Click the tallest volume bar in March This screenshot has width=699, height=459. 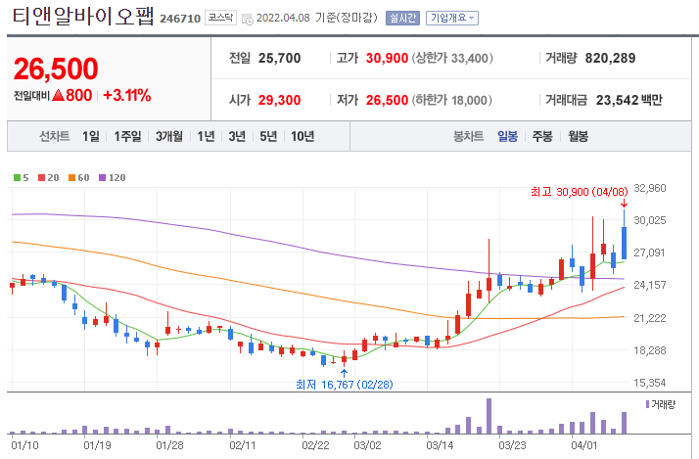[489, 416]
